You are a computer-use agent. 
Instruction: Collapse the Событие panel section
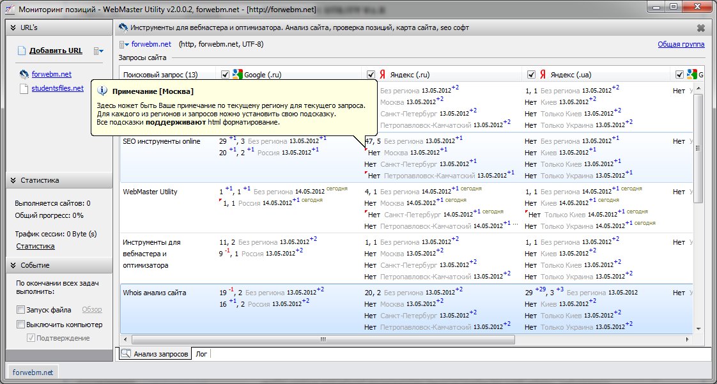[12, 265]
